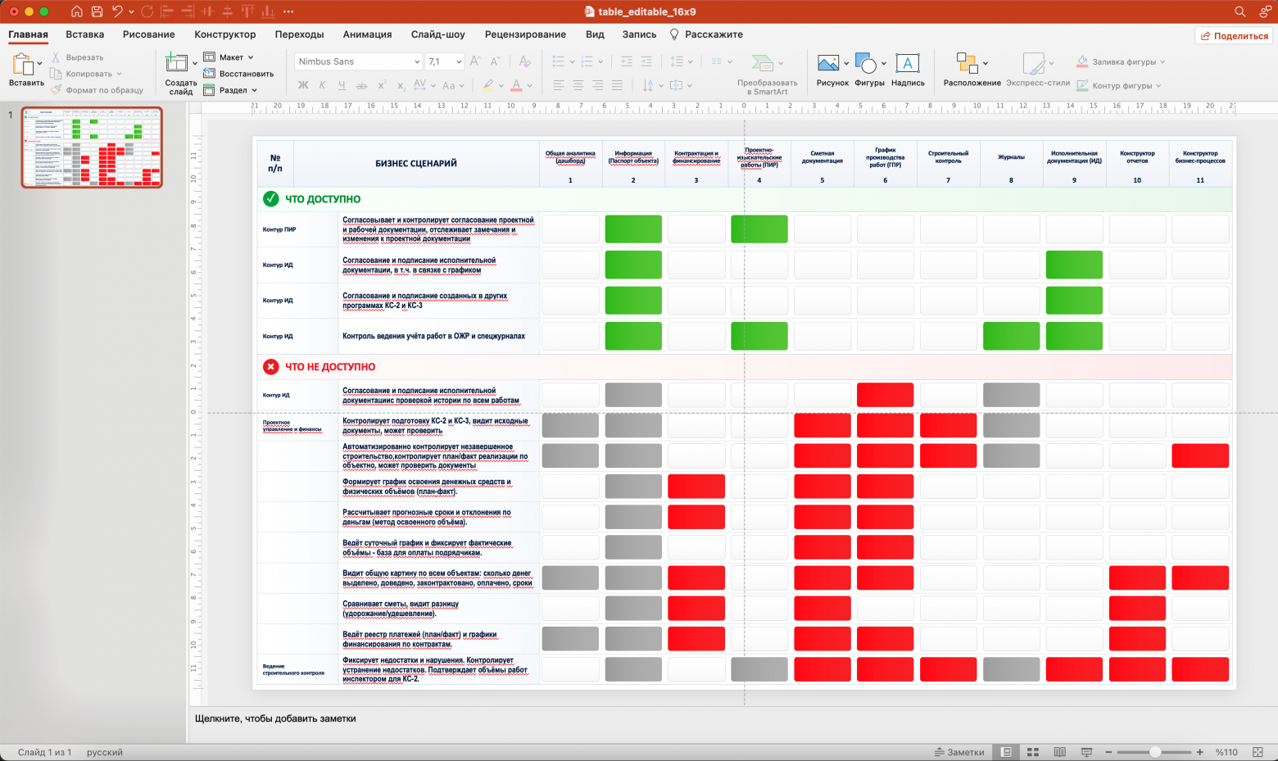
Task: Switch to normal view button
Action: click(1007, 752)
